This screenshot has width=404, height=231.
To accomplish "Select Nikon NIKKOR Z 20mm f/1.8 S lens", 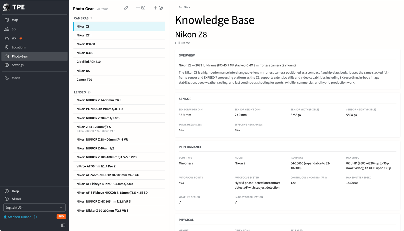I will point(119,118).
